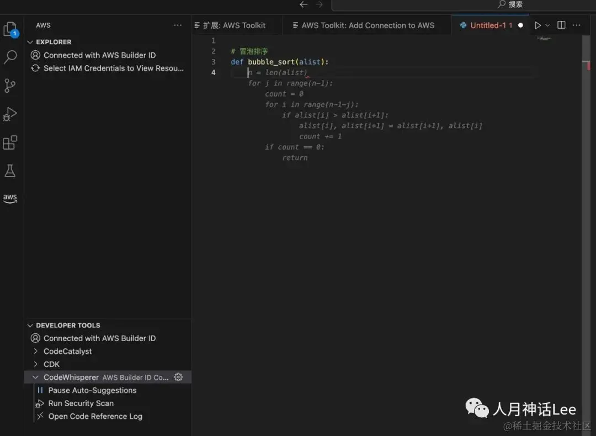
Task: Open Run and Debug view
Action: [10, 114]
